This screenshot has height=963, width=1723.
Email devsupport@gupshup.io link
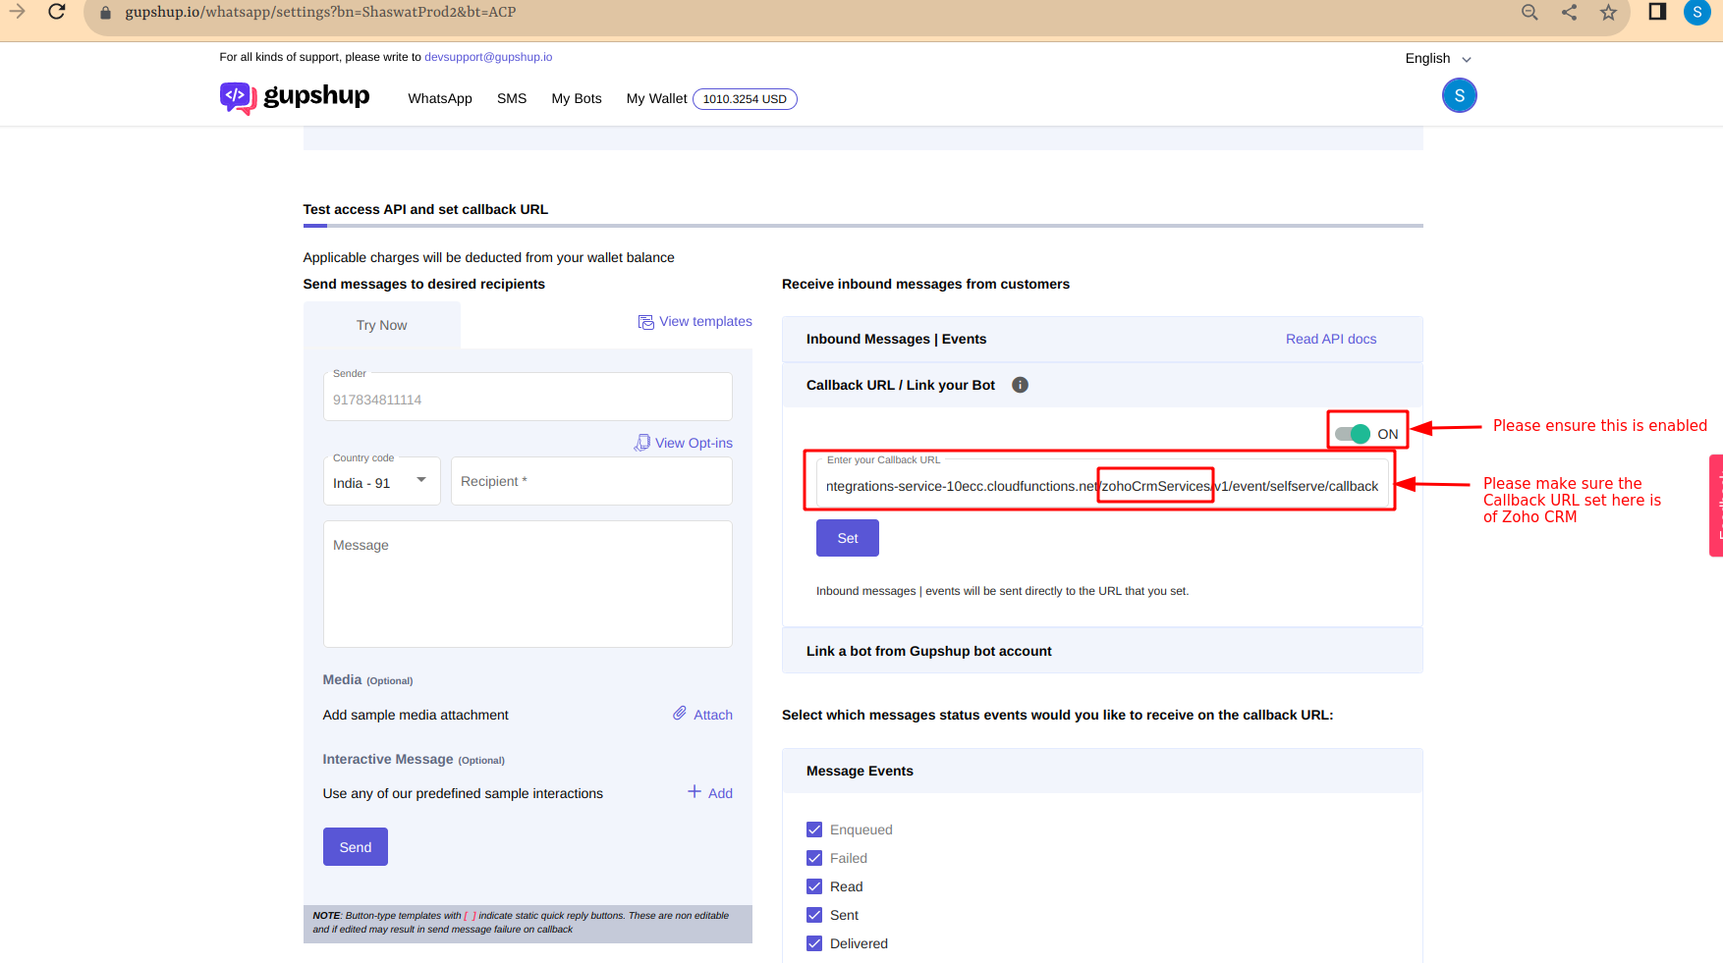click(488, 57)
